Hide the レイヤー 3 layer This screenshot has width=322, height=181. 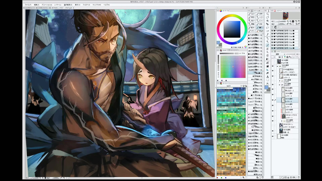pyautogui.click(x=273, y=111)
